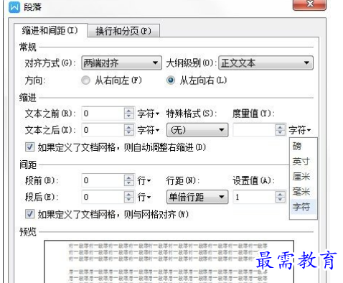Viewport: 343px width, 283px height.
Task: Click the WPS icon in title bar
Action: click(x=14, y=7)
